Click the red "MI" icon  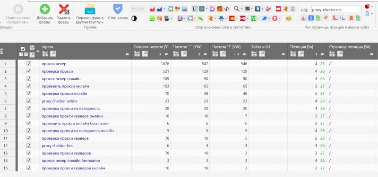pos(242,18)
